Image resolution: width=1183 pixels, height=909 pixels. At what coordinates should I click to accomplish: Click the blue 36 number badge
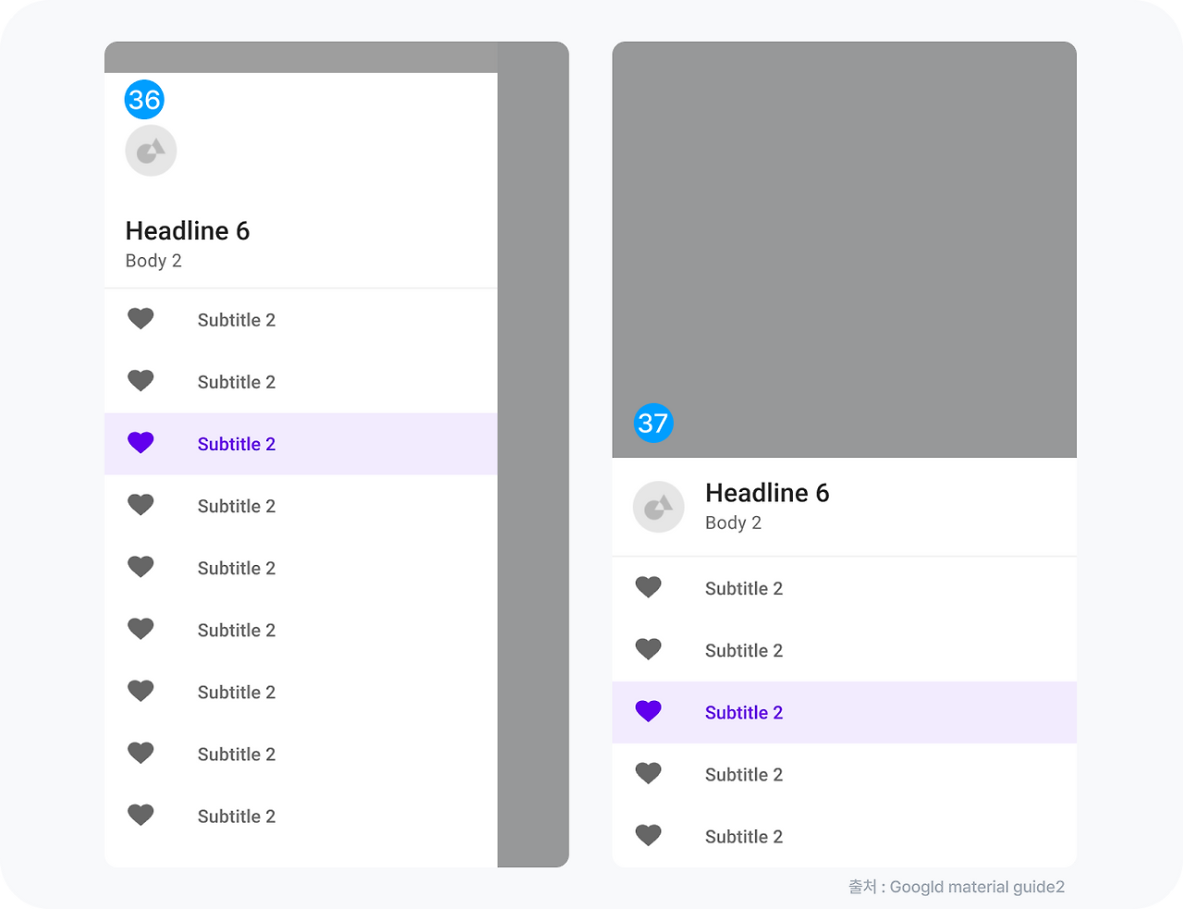(144, 100)
